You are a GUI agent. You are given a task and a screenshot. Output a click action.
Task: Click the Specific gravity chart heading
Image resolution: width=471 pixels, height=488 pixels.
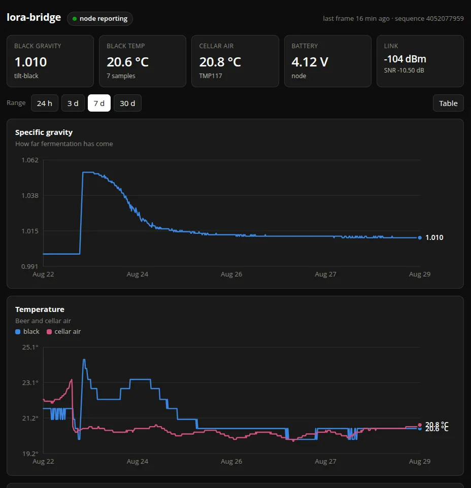click(x=44, y=132)
